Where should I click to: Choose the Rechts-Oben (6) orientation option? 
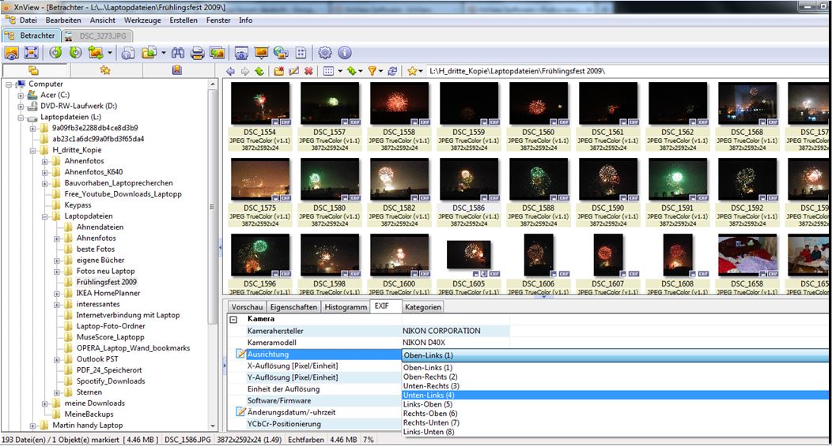tap(430, 414)
